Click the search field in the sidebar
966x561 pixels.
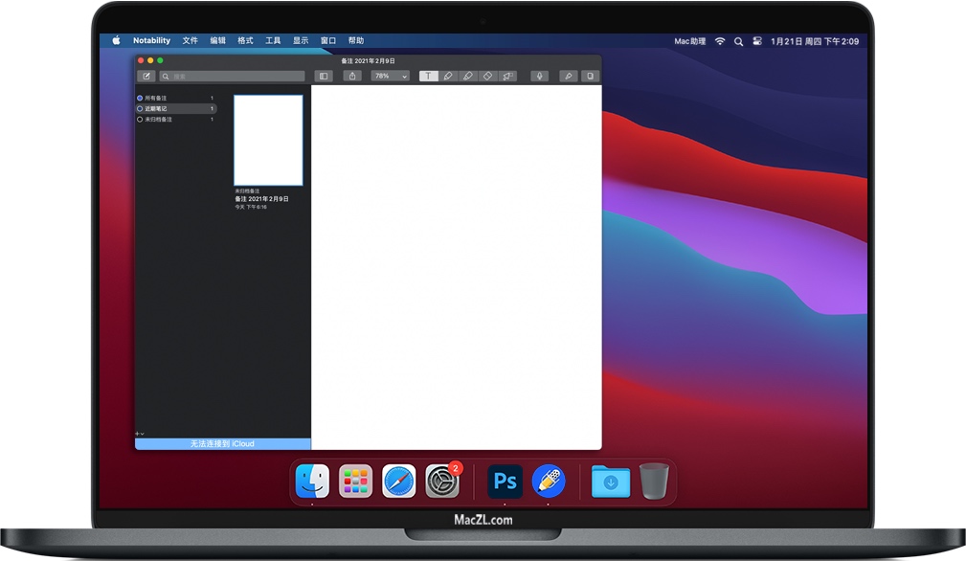coord(233,76)
